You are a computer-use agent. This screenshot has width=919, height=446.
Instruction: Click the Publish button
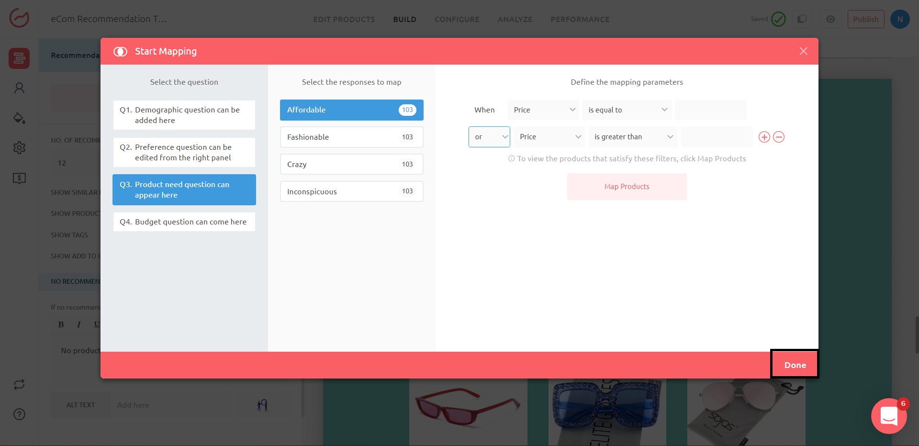coord(866,19)
